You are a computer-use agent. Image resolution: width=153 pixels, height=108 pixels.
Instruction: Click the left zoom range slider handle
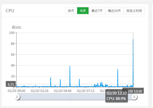point(17,97)
